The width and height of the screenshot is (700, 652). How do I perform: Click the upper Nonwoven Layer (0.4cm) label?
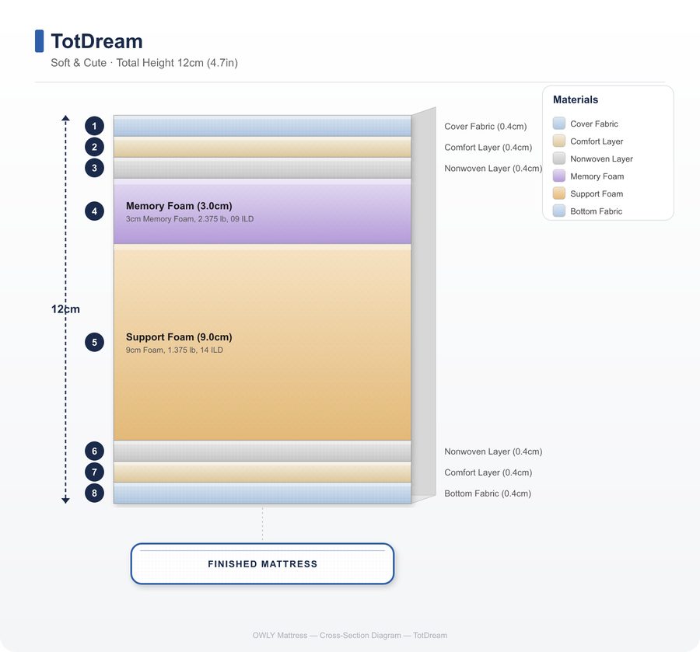click(493, 169)
